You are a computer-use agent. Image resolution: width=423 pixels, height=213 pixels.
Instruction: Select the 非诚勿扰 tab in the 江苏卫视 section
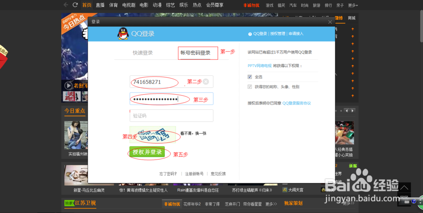pos(172,204)
